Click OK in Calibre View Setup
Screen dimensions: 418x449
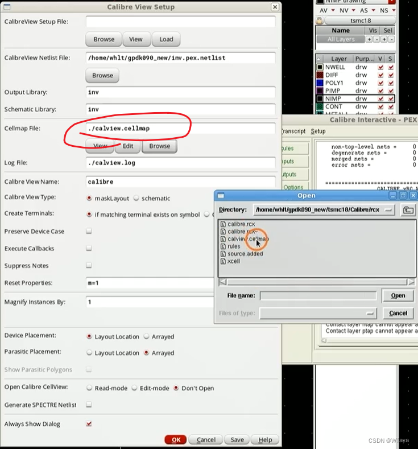[176, 439]
